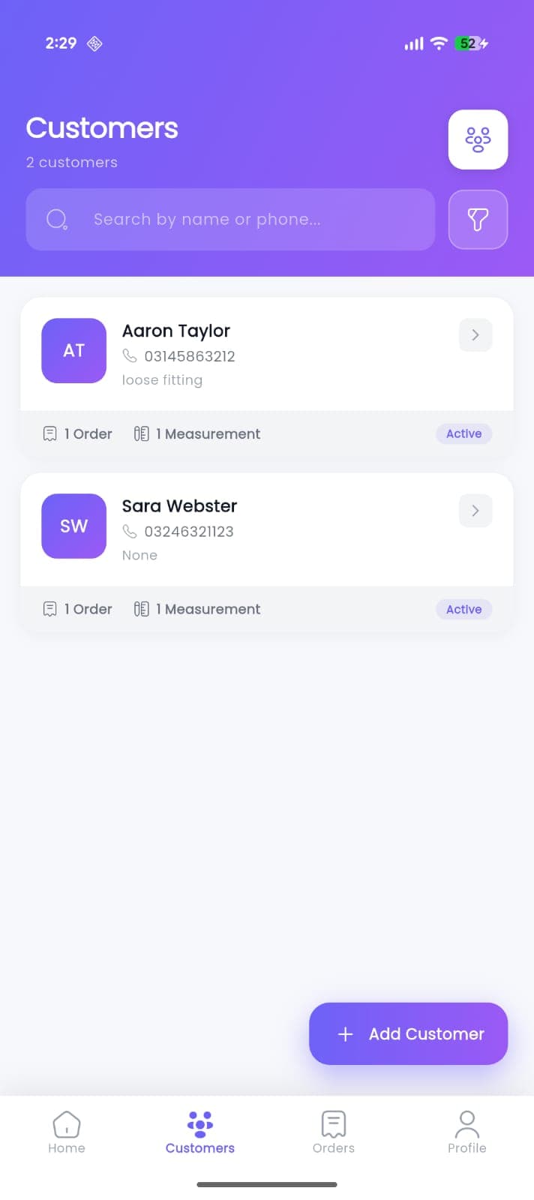This screenshot has width=534, height=1200.
Task: Toggle Aaron Taylor's Active status badge
Action: (x=463, y=433)
